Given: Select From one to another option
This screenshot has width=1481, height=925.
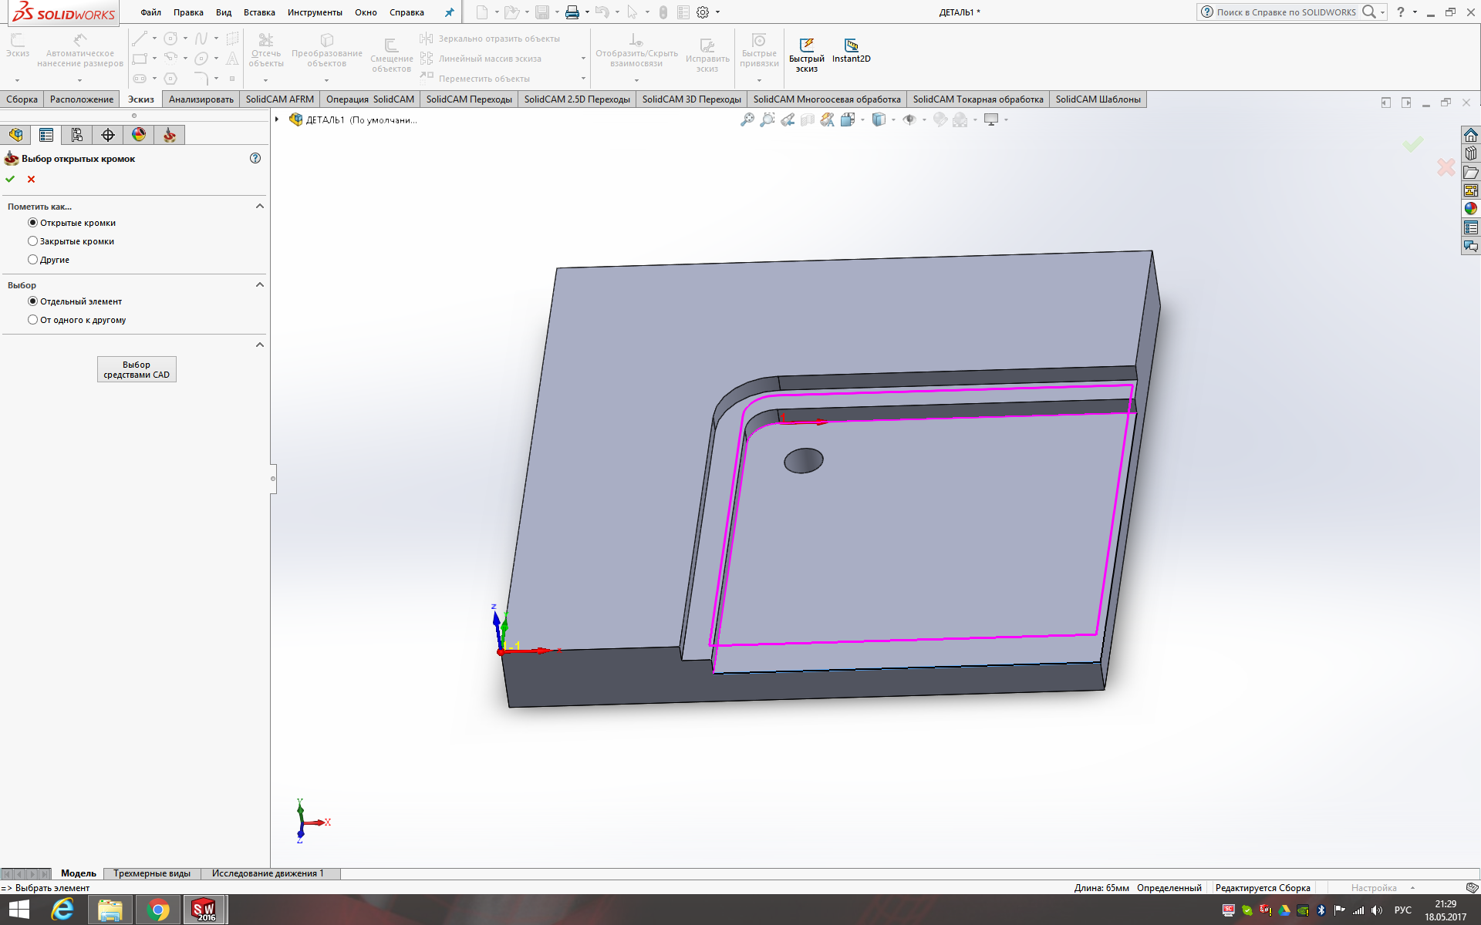Looking at the screenshot, I should pos(32,320).
